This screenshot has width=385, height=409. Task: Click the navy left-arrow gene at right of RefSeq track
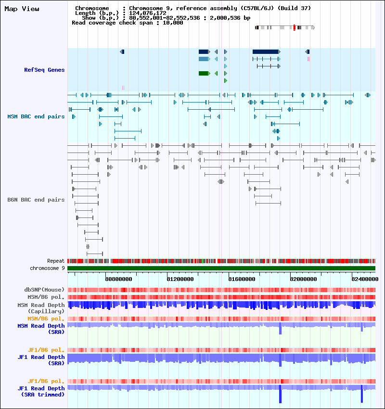tap(307, 52)
